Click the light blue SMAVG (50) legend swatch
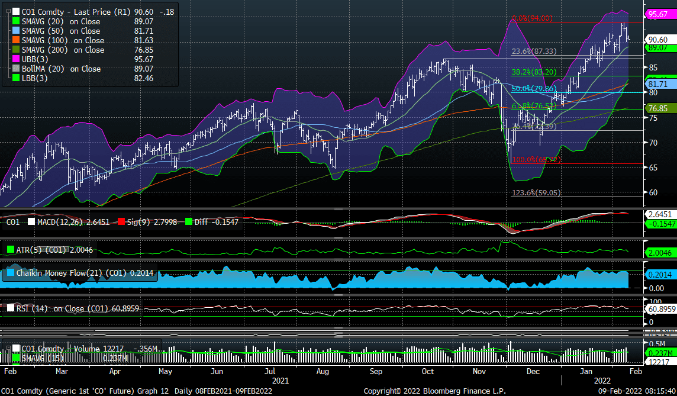This screenshot has width=677, height=396. 16,31
